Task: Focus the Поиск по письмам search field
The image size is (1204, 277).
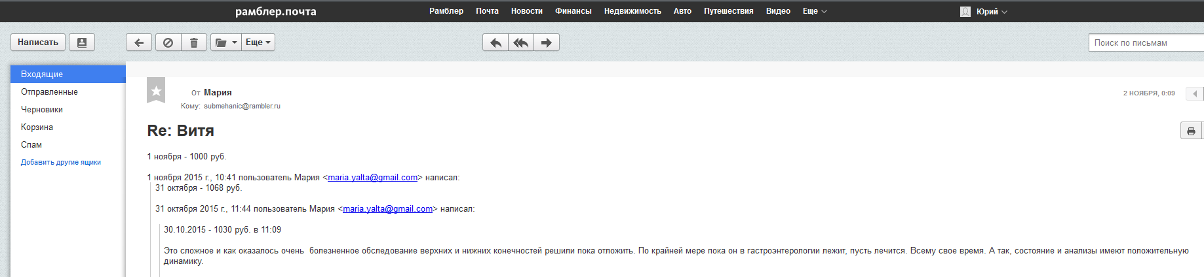Action: coord(1146,42)
